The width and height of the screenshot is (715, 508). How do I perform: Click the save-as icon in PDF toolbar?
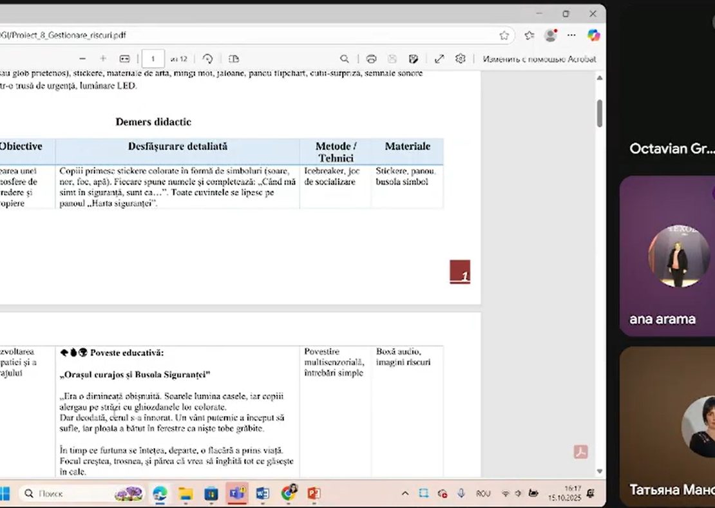tap(414, 59)
